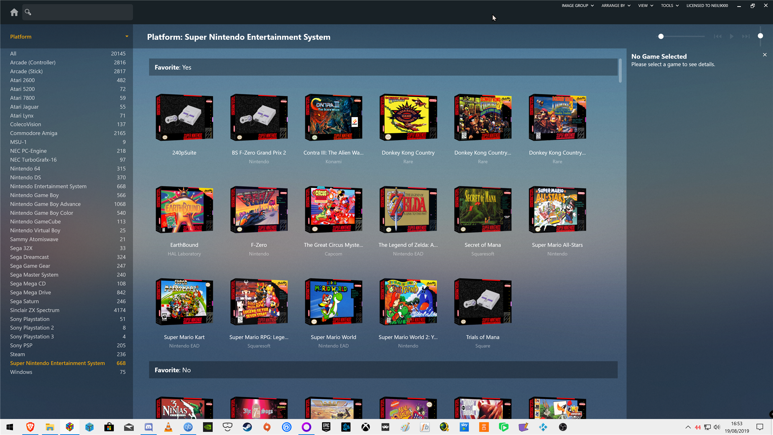
Task: Select BS F-Zero Grand Prix 2 box
Action: click(x=259, y=117)
